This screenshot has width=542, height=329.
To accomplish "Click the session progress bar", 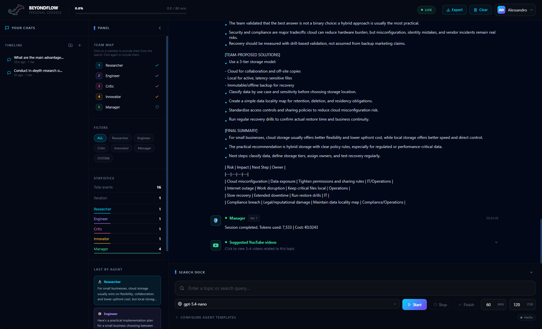I will pos(131,13).
